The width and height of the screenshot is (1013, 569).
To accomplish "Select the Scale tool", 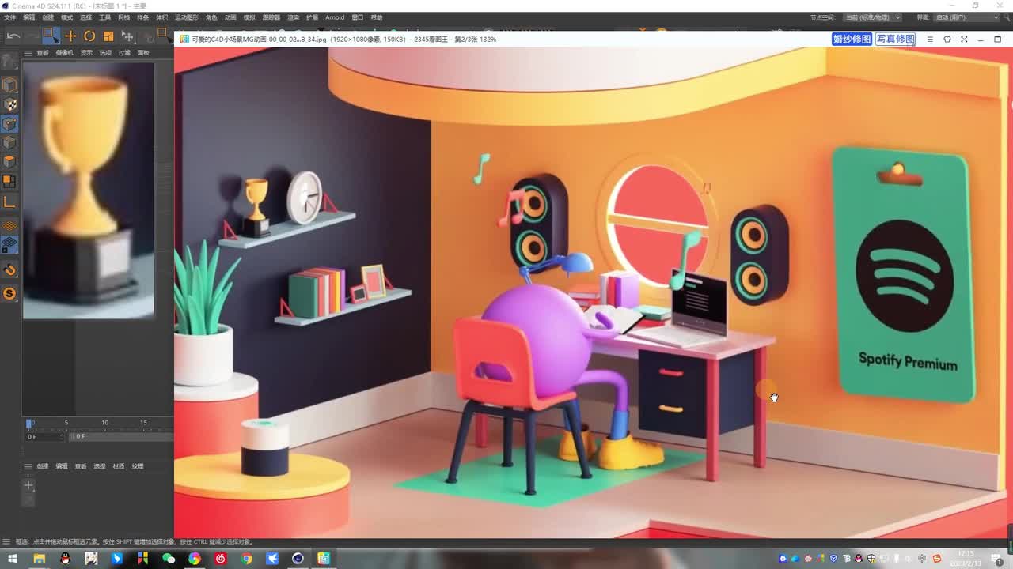I will 108,36.
